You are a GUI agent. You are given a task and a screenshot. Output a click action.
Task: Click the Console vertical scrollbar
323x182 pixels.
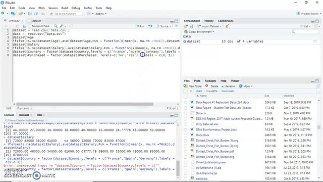coord(178,168)
